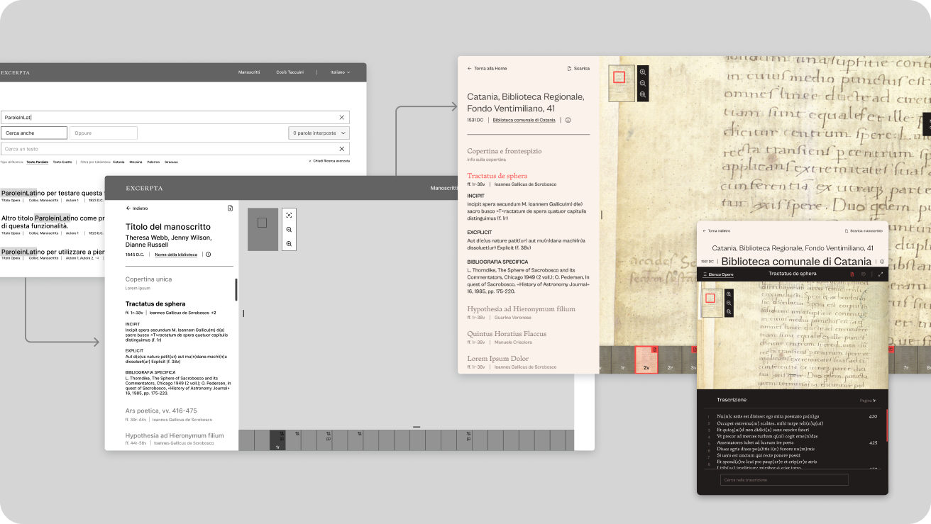Download the 'Titolo del manoscritto' file icon
Viewport: 931px width, 524px height.
point(230,208)
